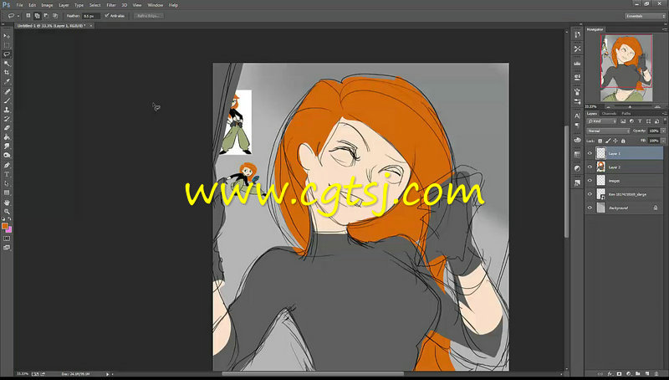The height and width of the screenshot is (380, 669).
Task: Open the Image menu
Action: coord(47,5)
